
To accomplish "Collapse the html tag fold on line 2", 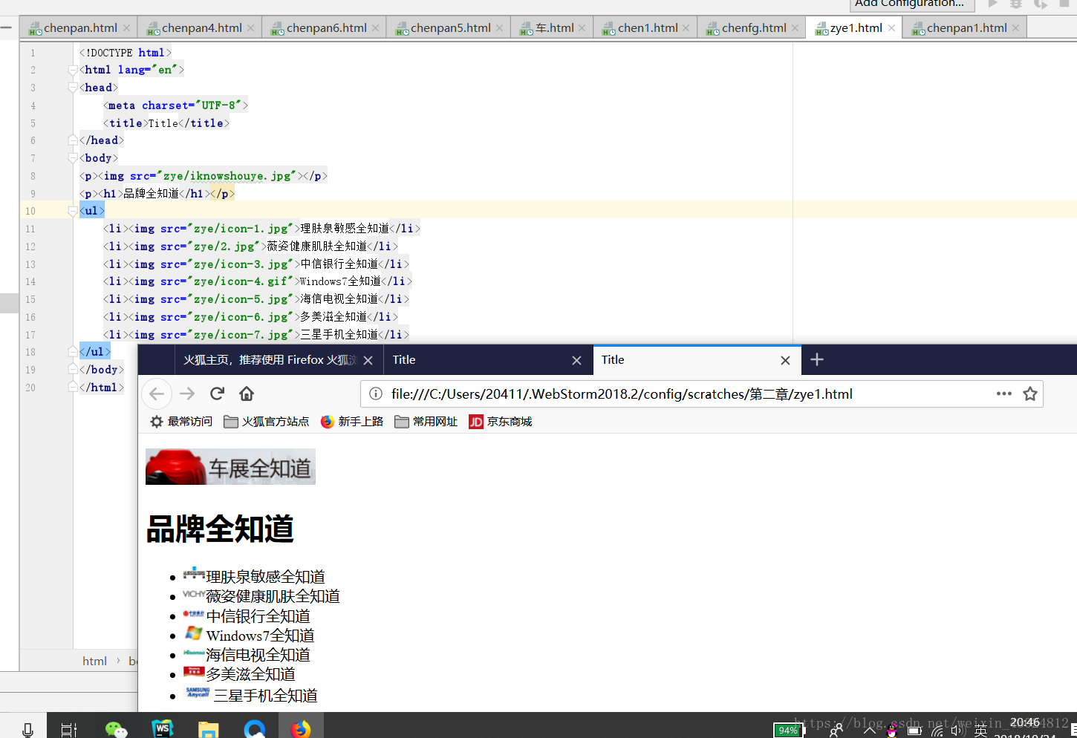I will click(x=73, y=70).
